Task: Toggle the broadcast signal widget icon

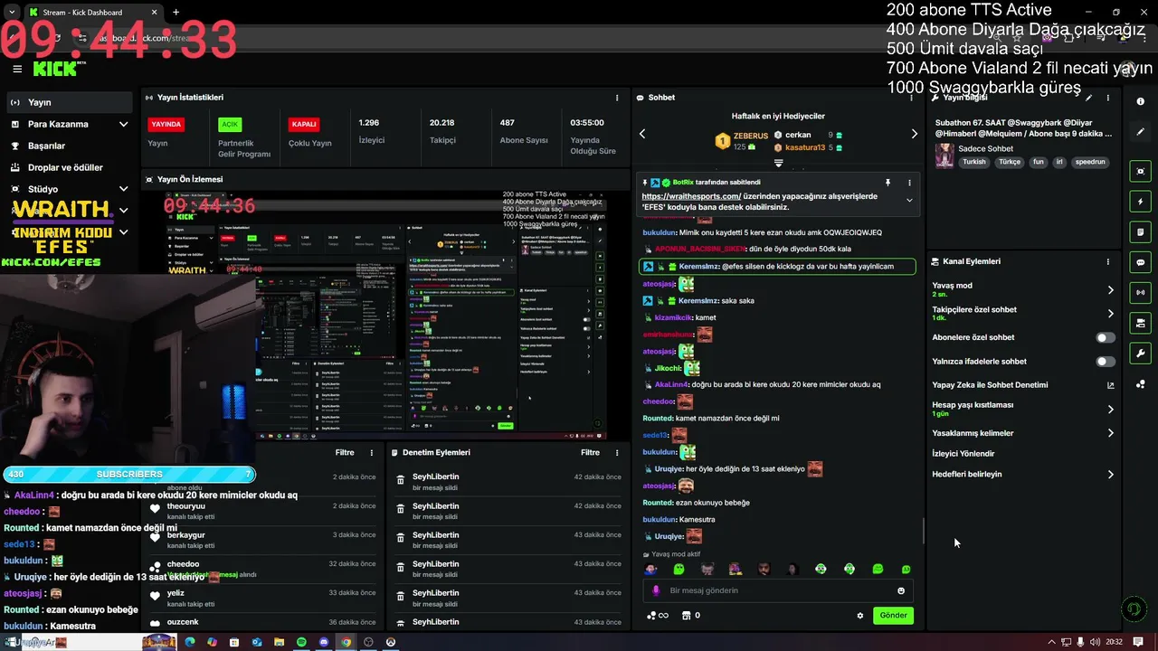Action: (1141, 292)
